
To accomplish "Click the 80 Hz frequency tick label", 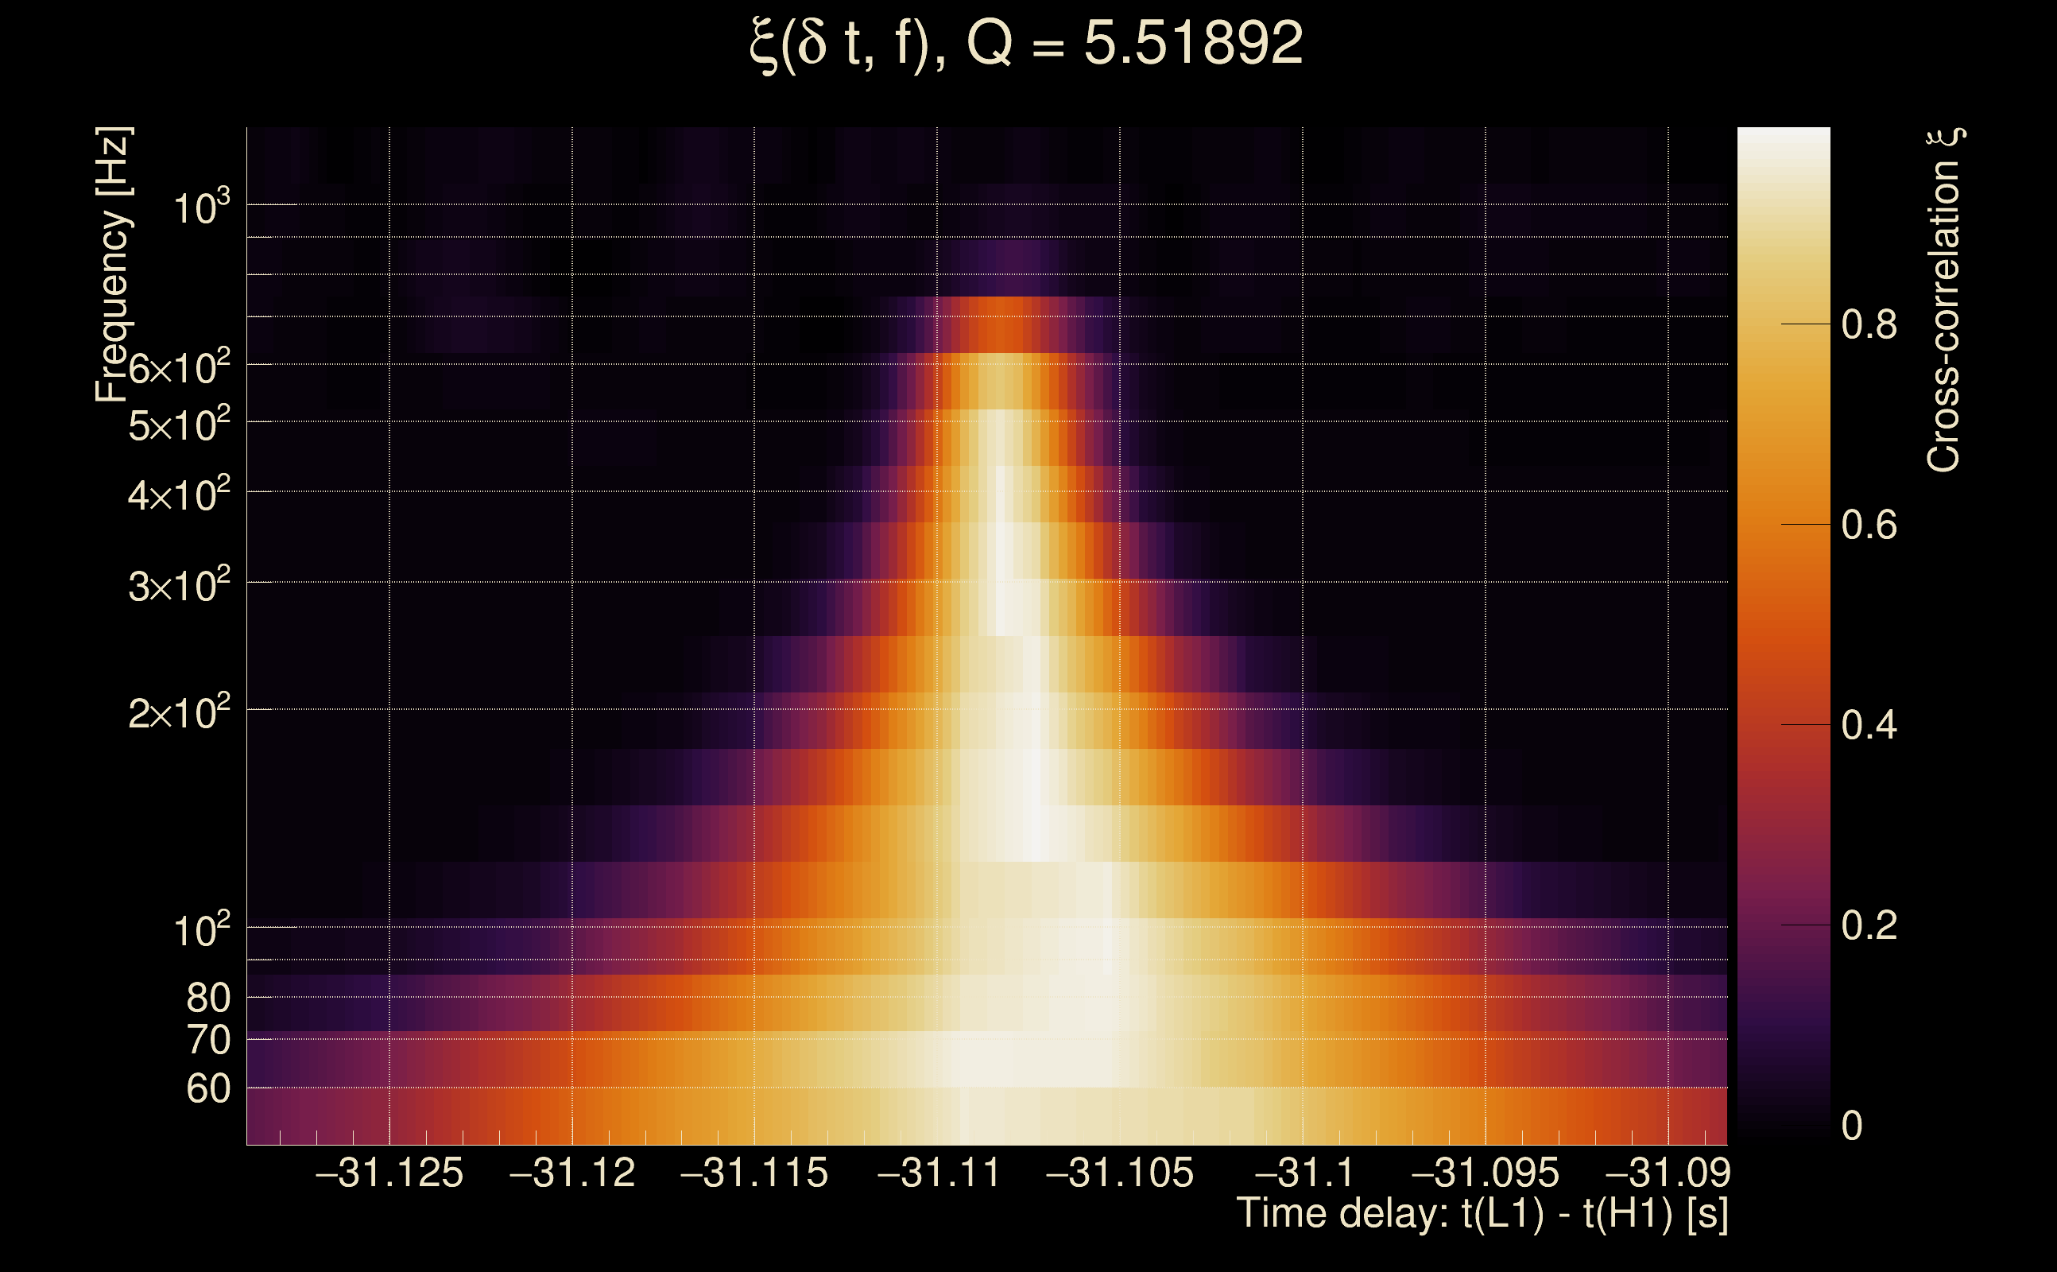I will tap(207, 999).
